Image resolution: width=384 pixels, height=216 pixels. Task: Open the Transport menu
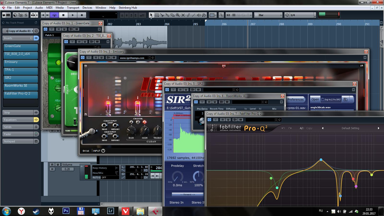pyautogui.click(x=73, y=7)
